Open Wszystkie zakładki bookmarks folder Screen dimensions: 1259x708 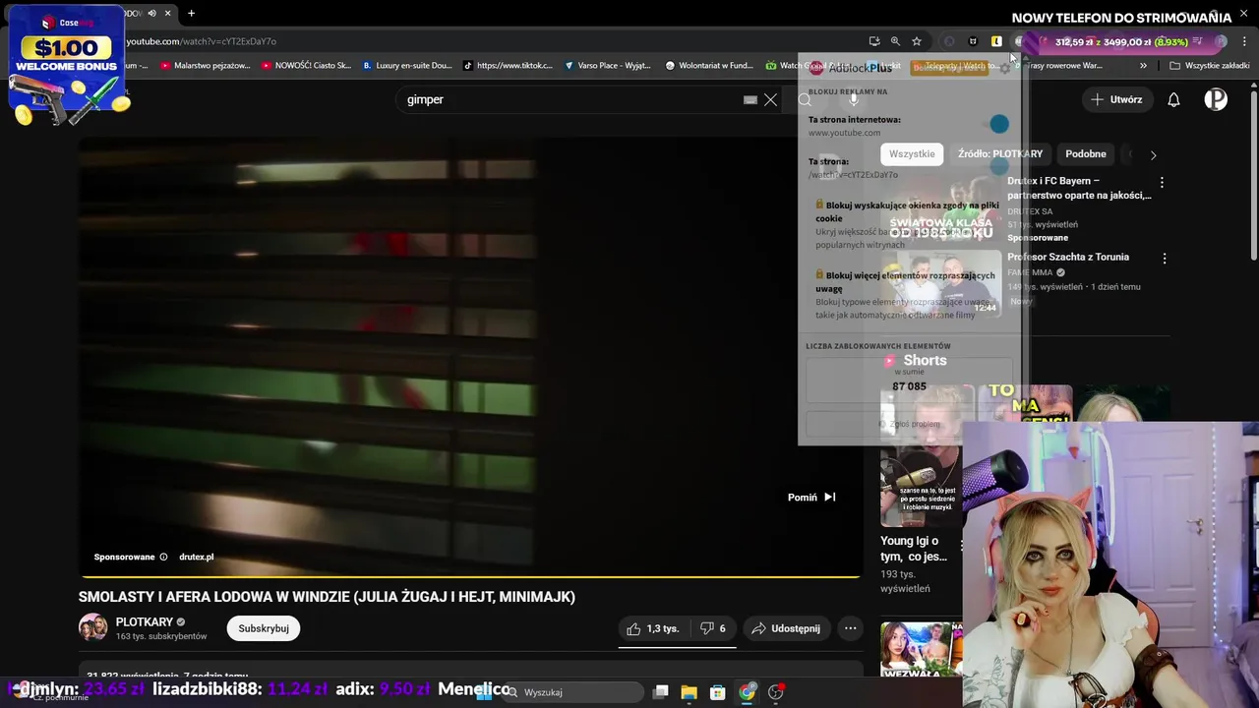tap(1209, 66)
